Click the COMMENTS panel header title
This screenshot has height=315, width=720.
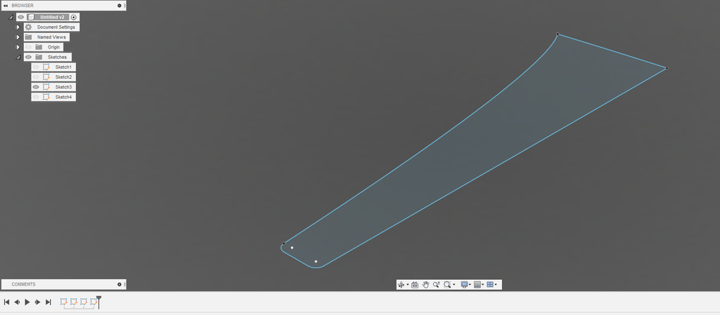pos(23,284)
